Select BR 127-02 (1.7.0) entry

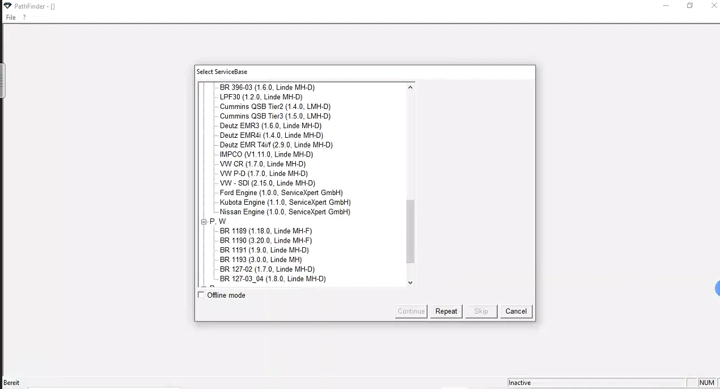click(x=267, y=269)
